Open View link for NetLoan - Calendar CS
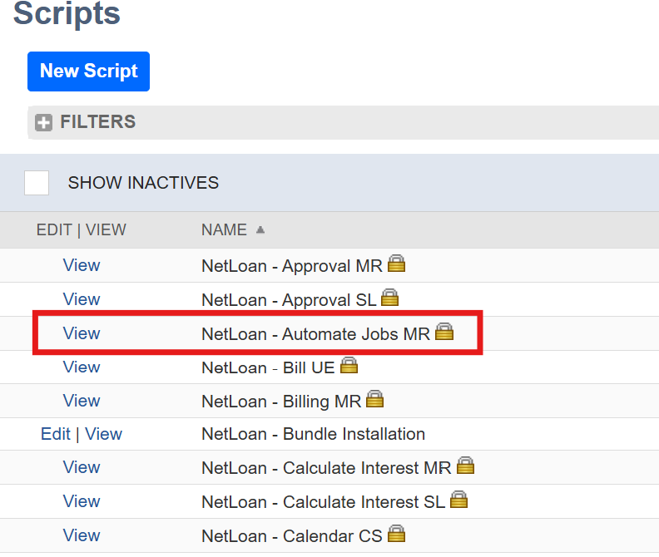This screenshot has width=659, height=557. tap(82, 535)
